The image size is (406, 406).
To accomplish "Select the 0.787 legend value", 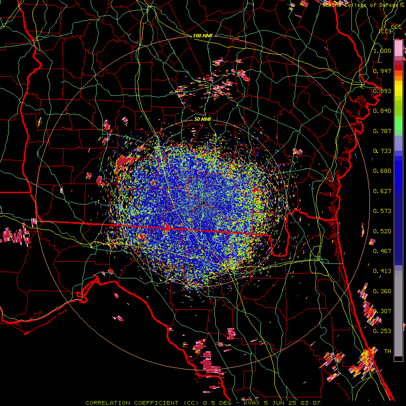I will 382,131.
